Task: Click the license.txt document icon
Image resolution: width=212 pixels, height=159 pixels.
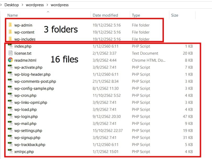Action: [x=10, y=53]
